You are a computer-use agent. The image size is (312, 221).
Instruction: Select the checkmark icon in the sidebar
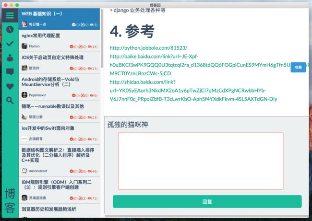coord(10,44)
